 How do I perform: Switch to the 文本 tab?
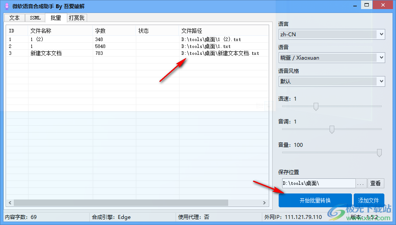point(14,18)
